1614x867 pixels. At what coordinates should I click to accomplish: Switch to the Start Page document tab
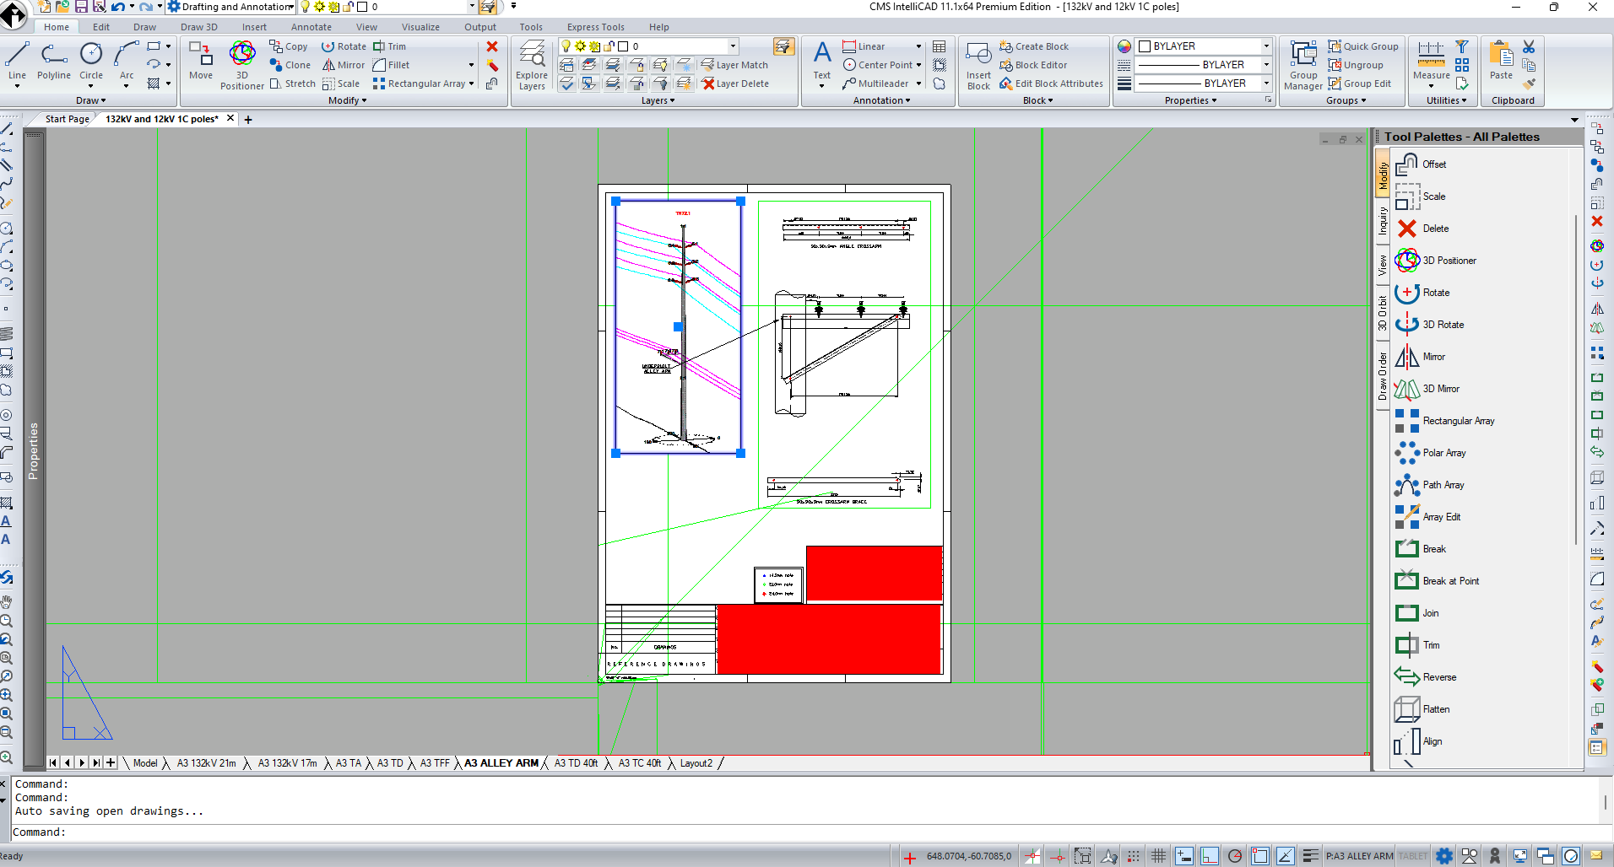click(x=68, y=119)
